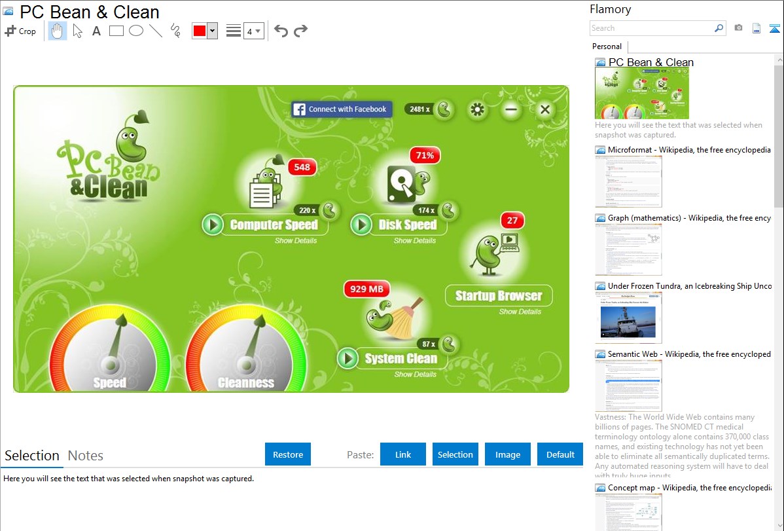Click the page document icon in Flamory
The height and width of the screenshot is (531, 784).
click(757, 28)
